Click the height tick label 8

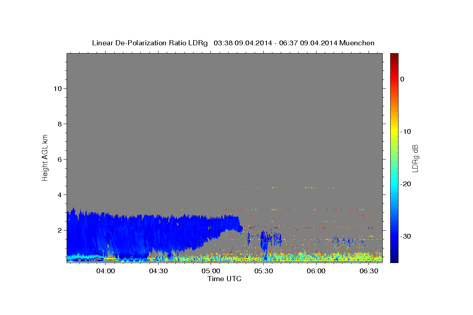(x=60, y=124)
